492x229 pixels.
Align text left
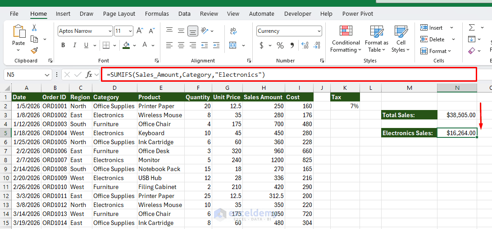coord(169,45)
